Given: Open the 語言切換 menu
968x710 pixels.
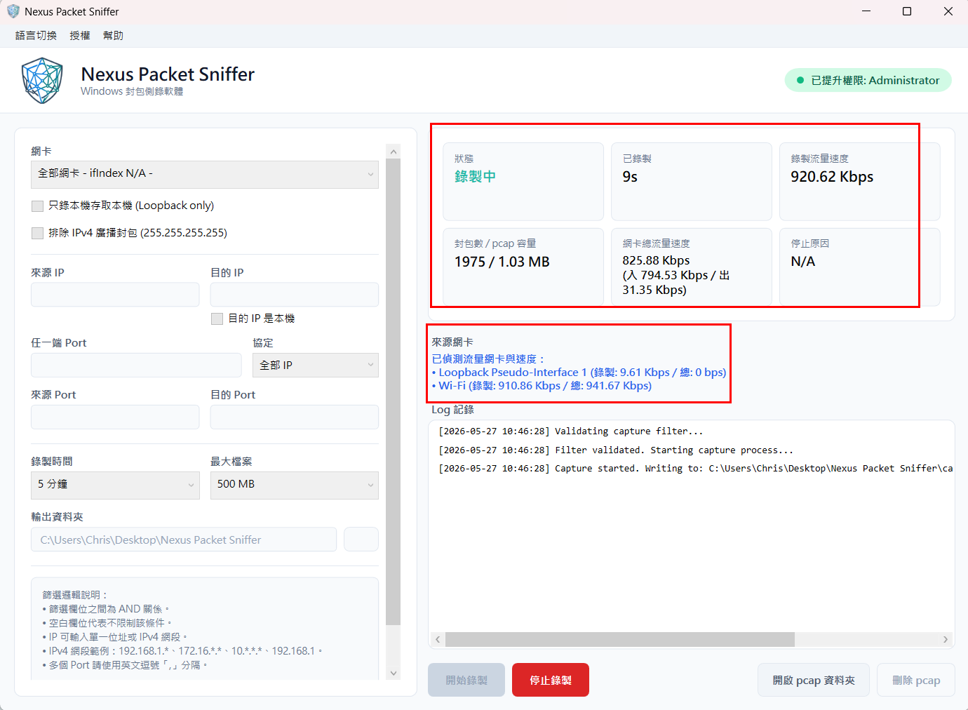Looking at the screenshot, I should (x=36, y=36).
